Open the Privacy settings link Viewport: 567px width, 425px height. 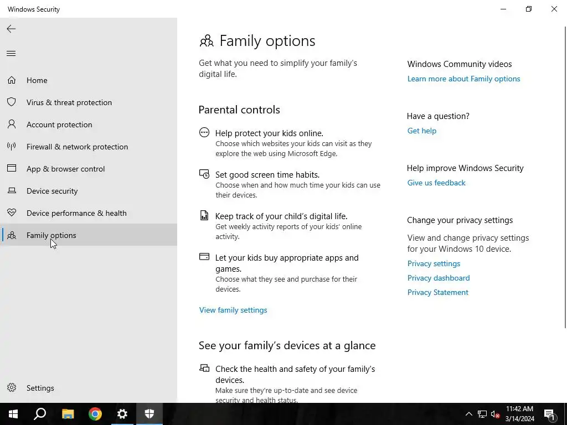coord(434,263)
